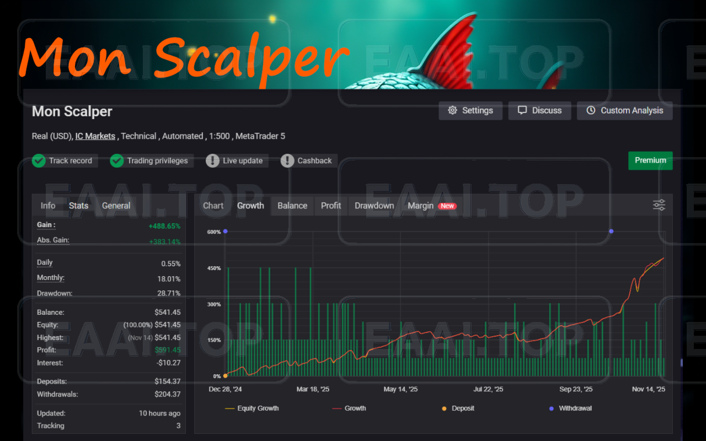The width and height of the screenshot is (706, 441).
Task: Click the green Premium button
Action: 650,160
